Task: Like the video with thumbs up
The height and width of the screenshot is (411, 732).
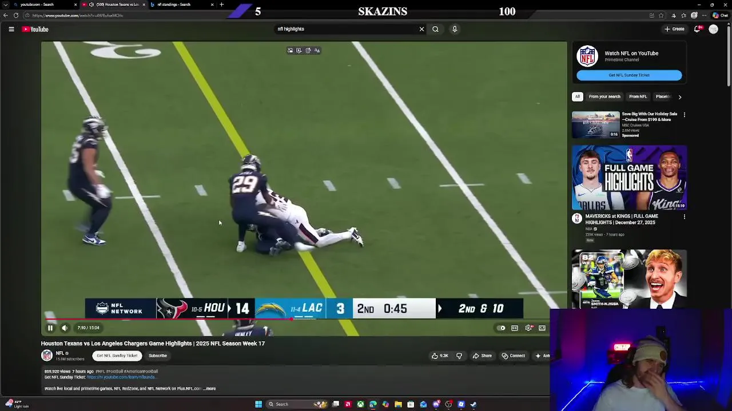Action: (440, 356)
